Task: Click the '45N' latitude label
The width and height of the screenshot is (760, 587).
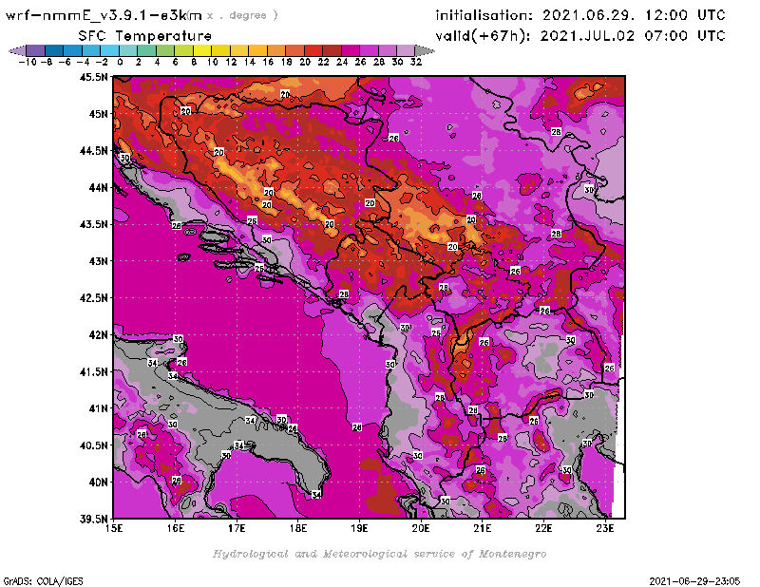Action: pyautogui.click(x=99, y=114)
